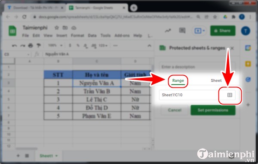Click the increase decimal places icon
Screen dimensions: 258x164
tap(94, 46)
